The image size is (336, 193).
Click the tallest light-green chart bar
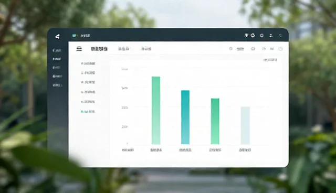tap(156, 110)
